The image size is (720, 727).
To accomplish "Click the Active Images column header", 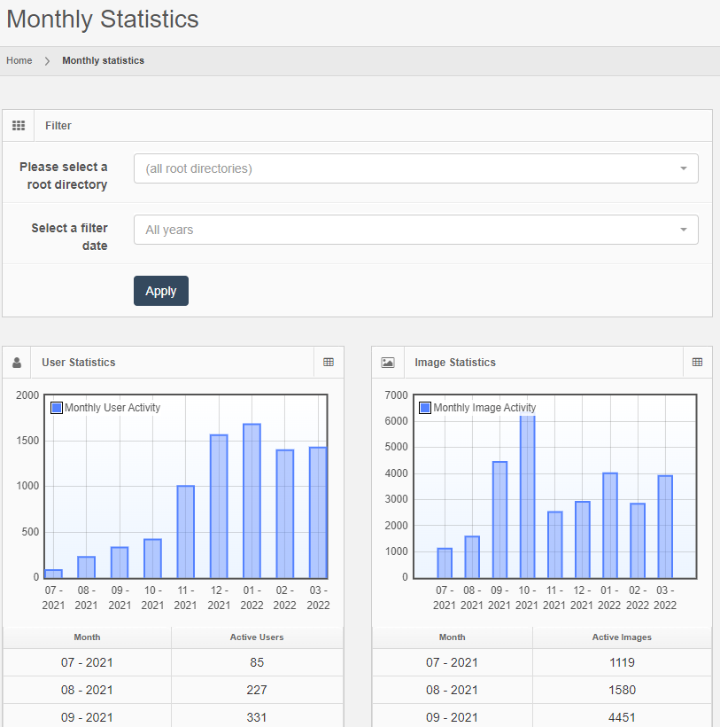I will 622,637.
